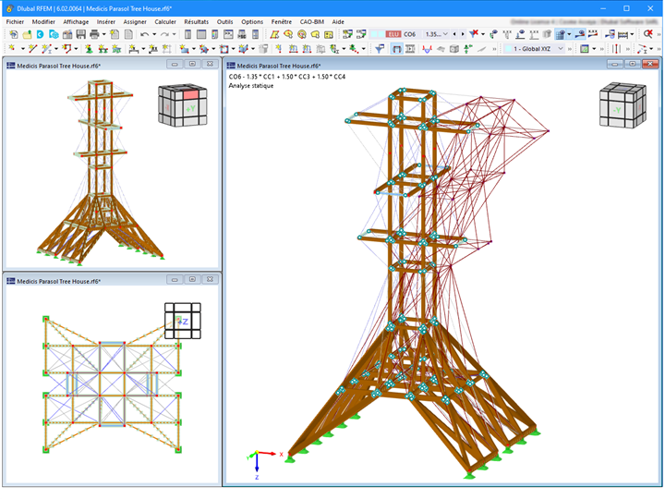Save the model with floppy disk icon

[80, 34]
